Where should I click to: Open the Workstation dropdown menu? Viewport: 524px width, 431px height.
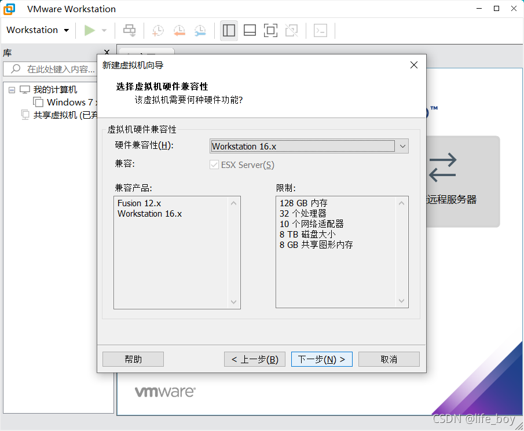[x=38, y=30]
